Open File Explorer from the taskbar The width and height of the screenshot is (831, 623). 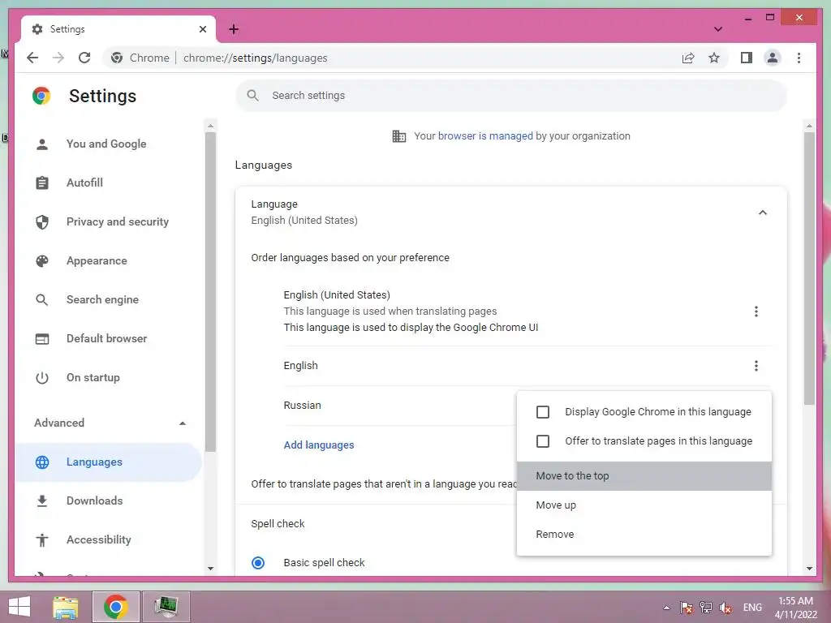point(65,607)
